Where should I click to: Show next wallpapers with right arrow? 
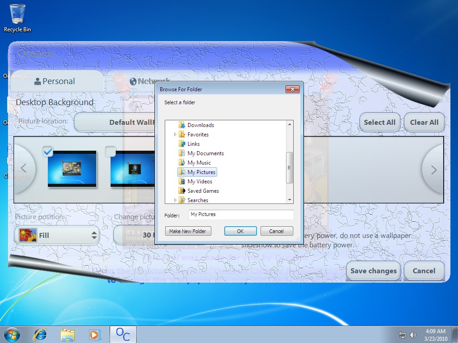[x=434, y=170]
